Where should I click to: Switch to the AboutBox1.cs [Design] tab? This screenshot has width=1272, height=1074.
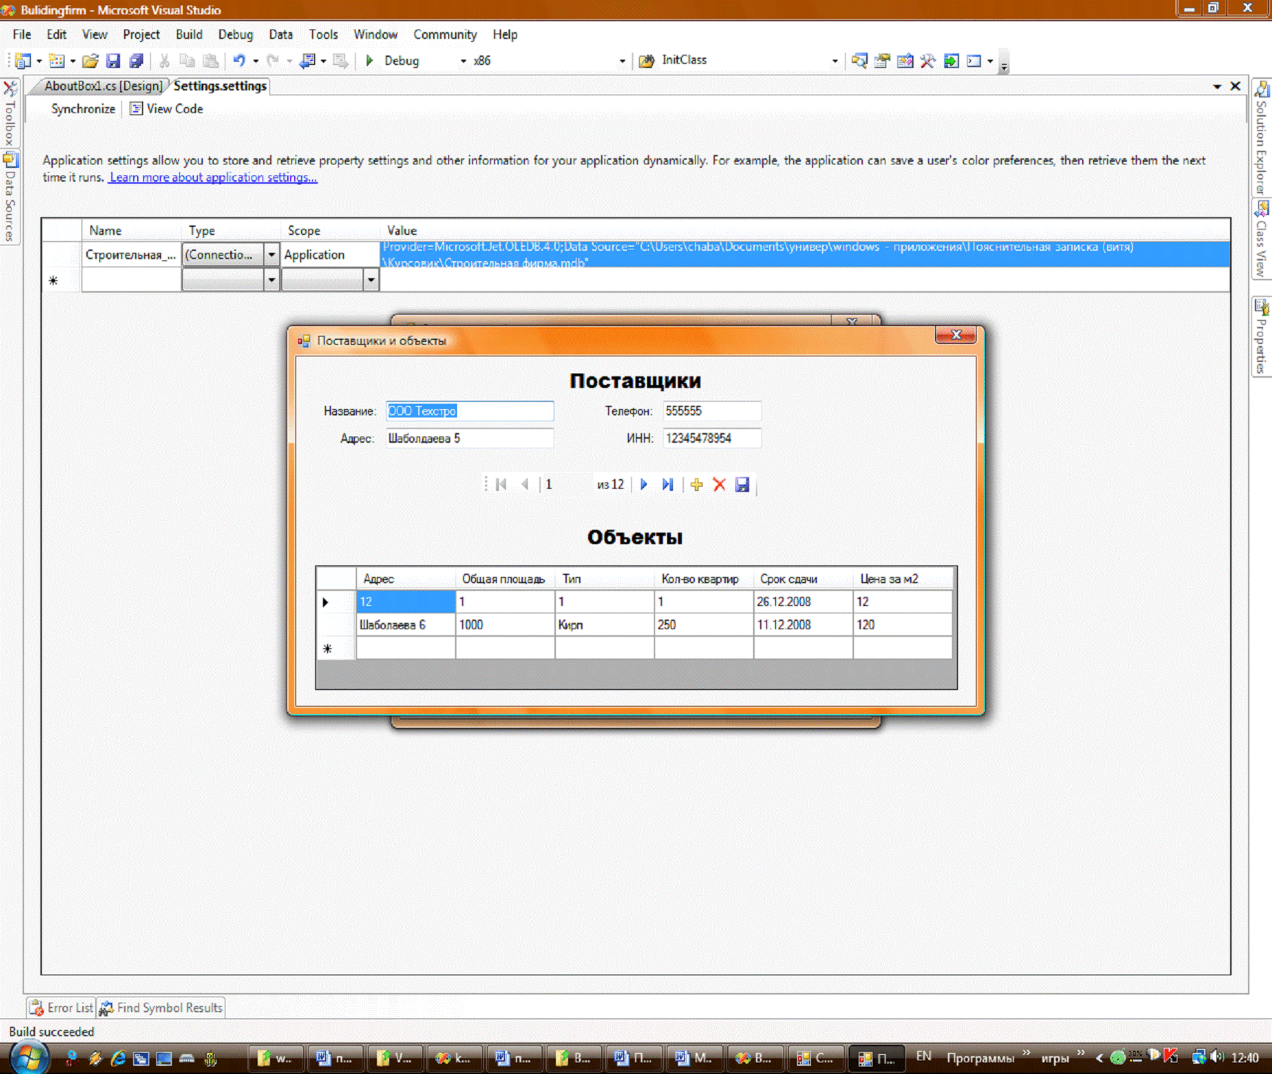(x=103, y=86)
